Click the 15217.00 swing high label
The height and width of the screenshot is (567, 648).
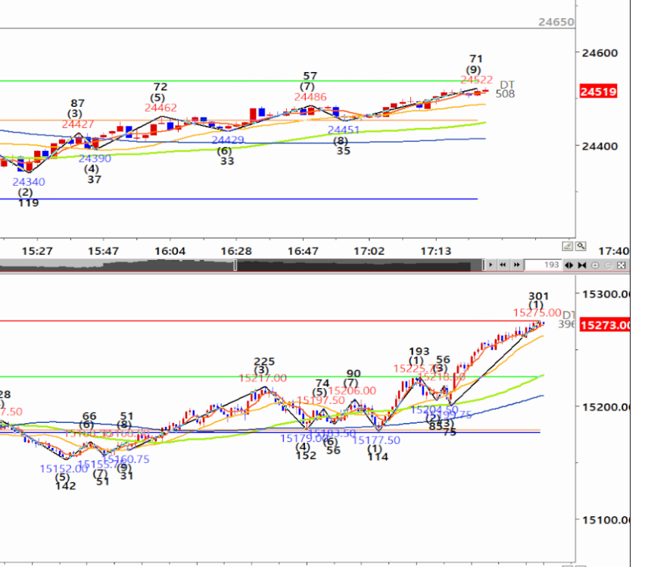coord(263,377)
